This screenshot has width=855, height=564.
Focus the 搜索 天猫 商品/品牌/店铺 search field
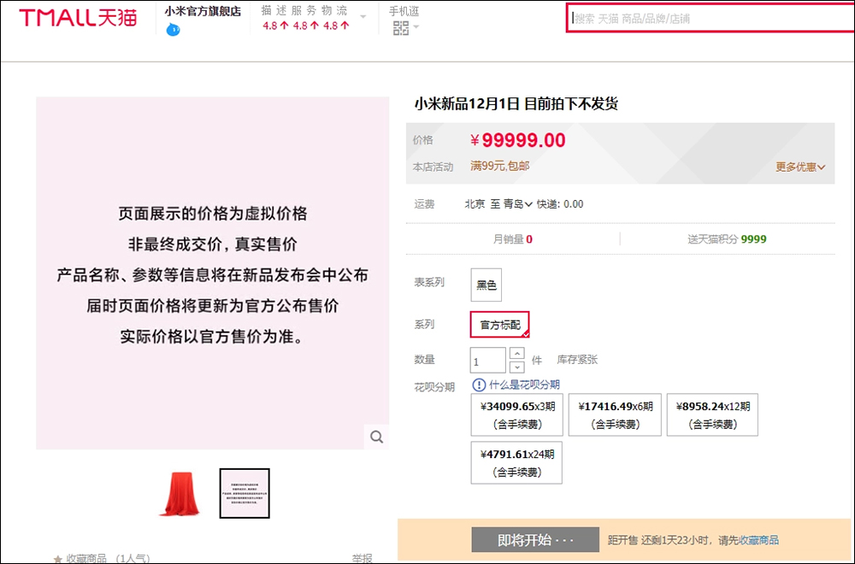(711, 19)
